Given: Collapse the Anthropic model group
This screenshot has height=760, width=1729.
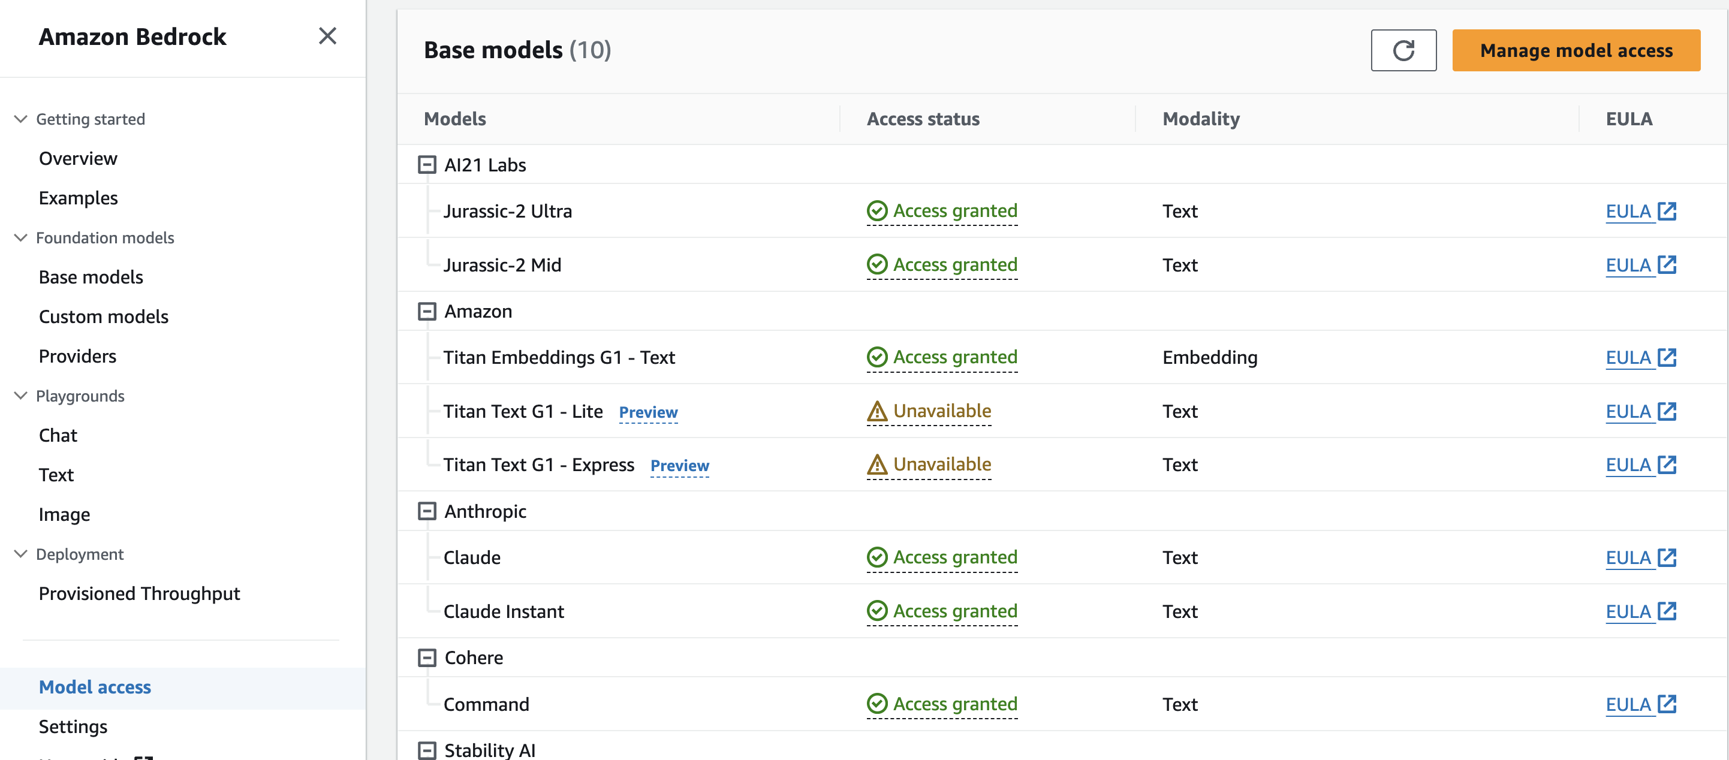Looking at the screenshot, I should [427, 511].
